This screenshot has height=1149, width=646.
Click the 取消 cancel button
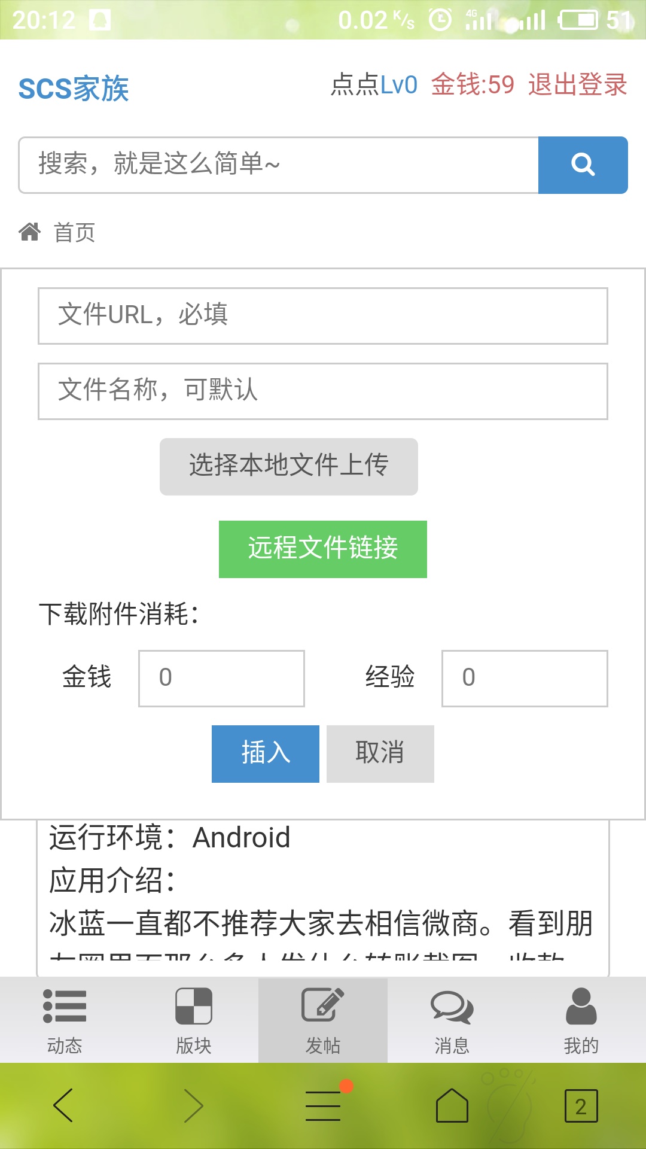click(x=380, y=754)
